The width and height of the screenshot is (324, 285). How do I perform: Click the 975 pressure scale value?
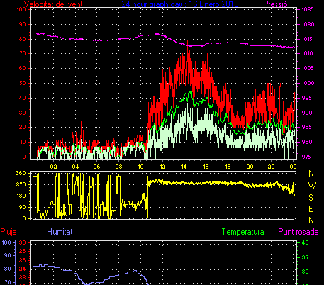306,157
